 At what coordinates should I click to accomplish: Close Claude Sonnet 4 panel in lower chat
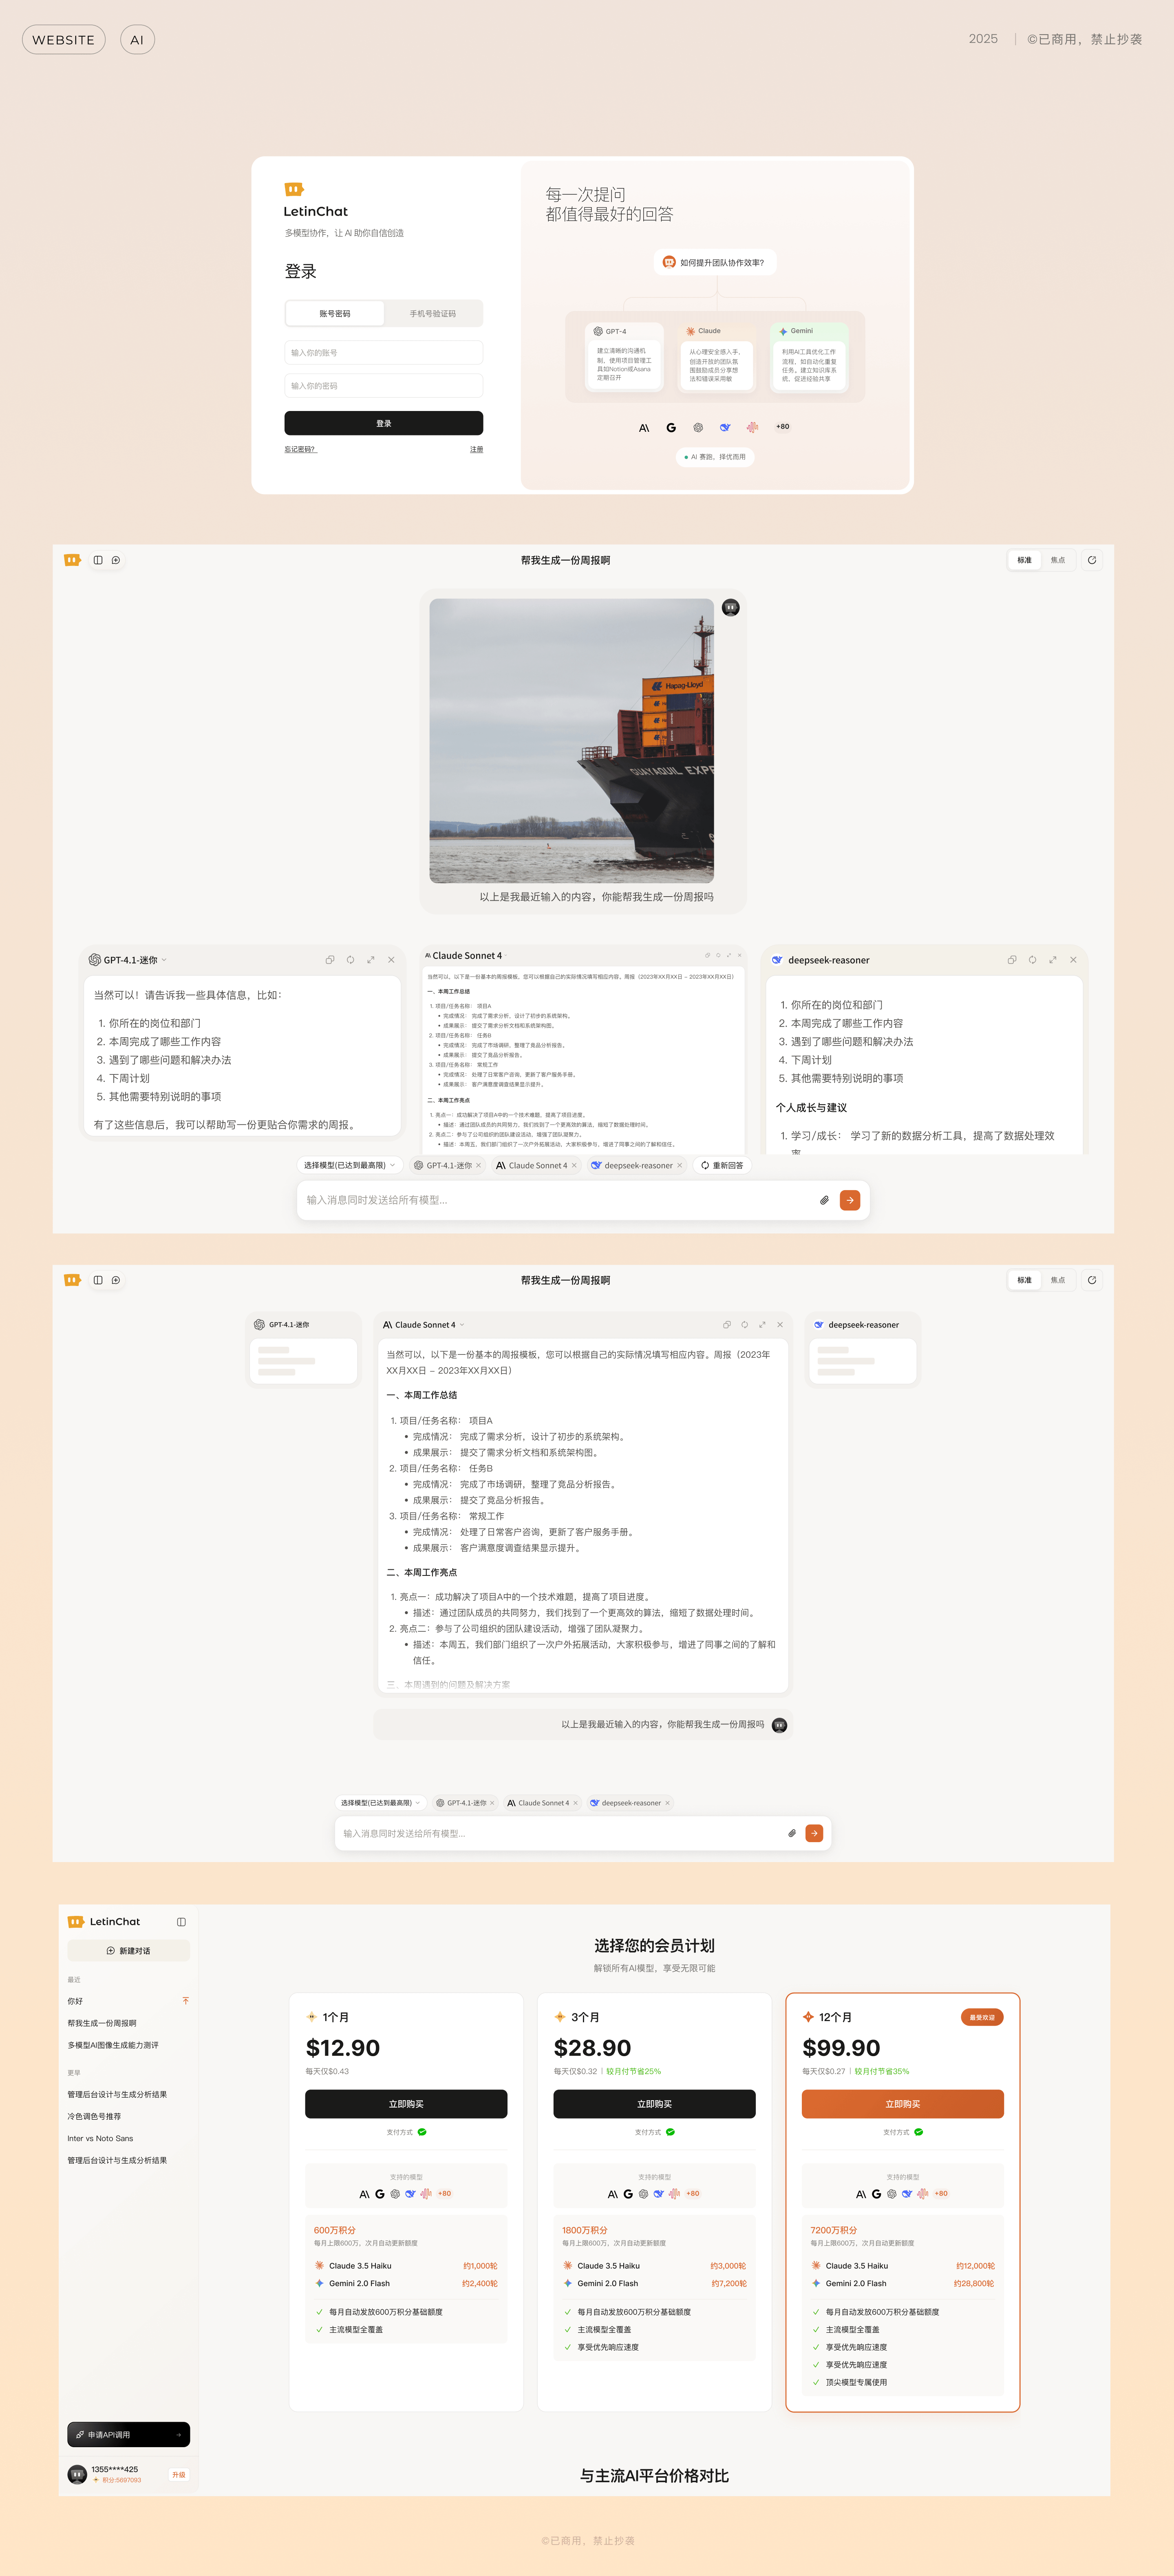click(x=780, y=1325)
